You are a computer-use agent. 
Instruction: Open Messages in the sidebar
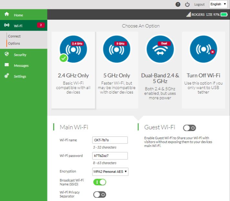click(x=24, y=65)
